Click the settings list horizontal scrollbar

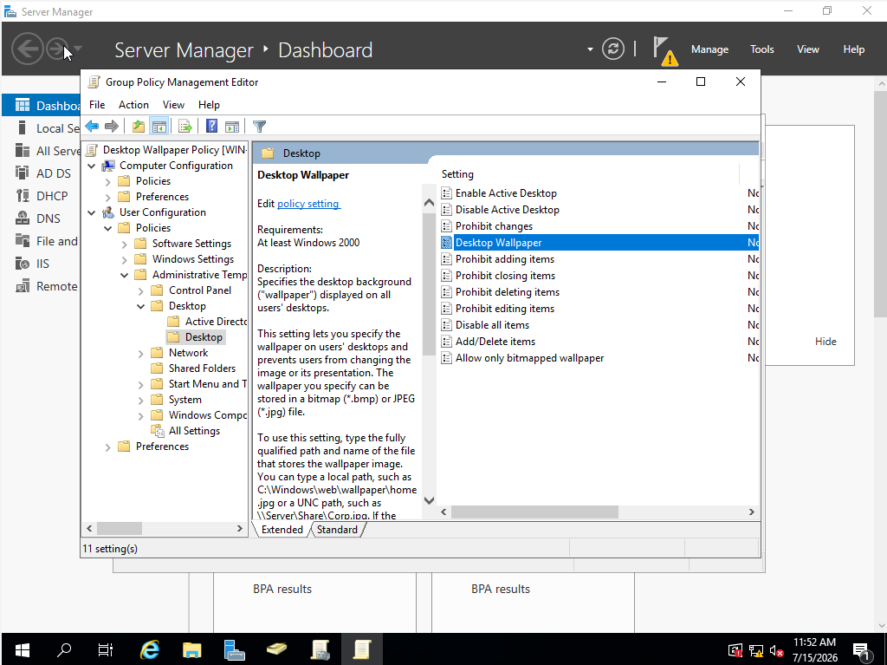[534, 512]
